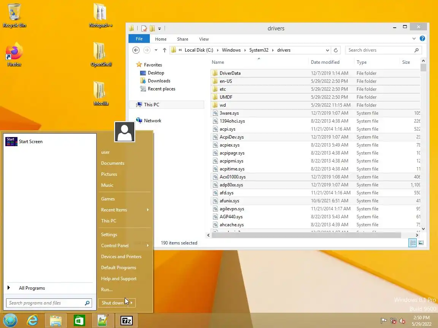Viewport: 438px width, 328px height.
Task: Switch to large icons view layout
Action: tap(421, 243)
